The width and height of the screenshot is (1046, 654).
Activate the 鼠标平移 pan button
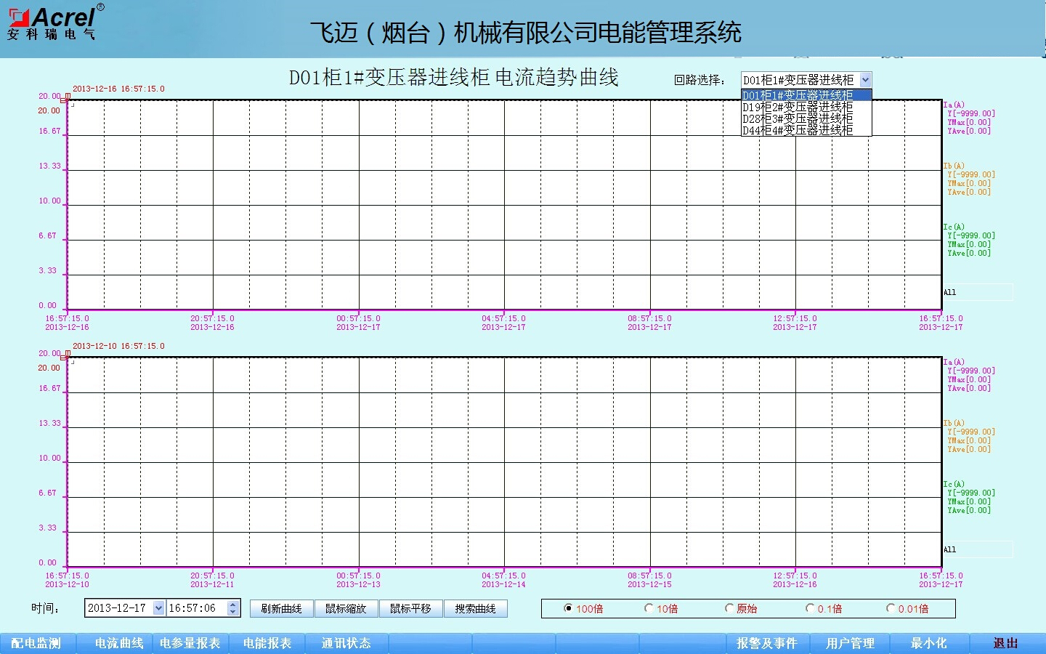tap(410, 608)
